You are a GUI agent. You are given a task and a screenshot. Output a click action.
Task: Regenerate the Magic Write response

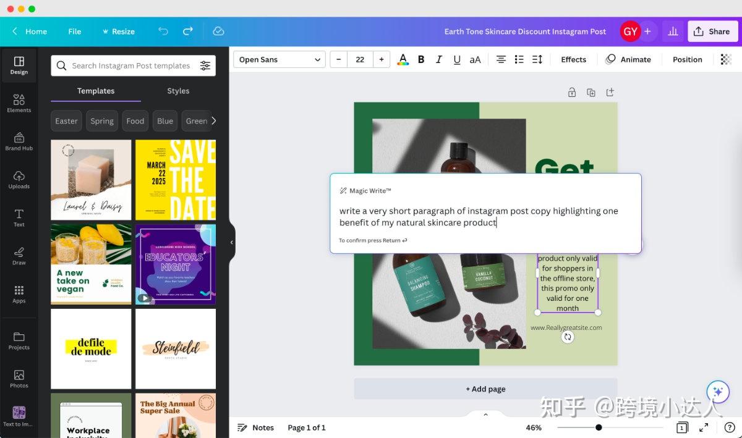click(x=567, y=337)
